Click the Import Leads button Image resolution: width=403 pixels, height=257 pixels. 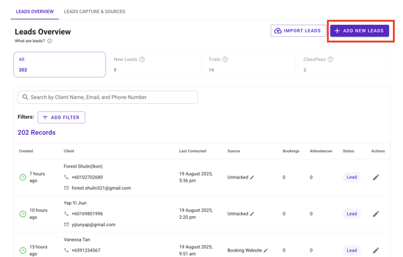[298, 31]
